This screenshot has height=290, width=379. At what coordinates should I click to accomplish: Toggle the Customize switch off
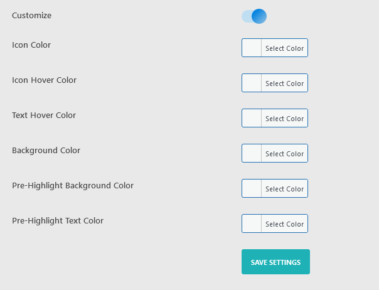click(x=254, y=16)
